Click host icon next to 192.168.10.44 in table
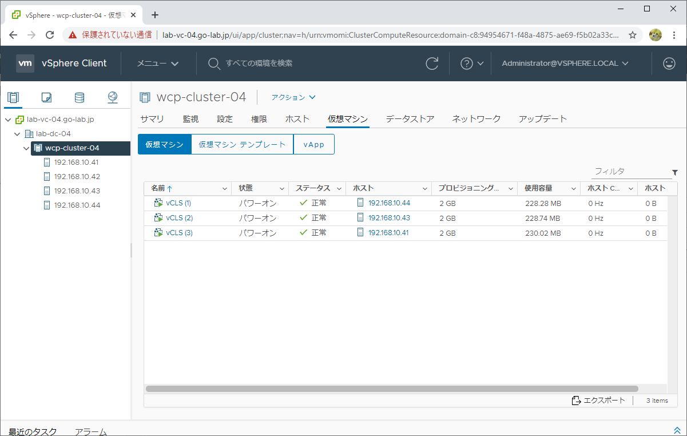This screenshot has height=436, width=687. (x=360, y=203)
